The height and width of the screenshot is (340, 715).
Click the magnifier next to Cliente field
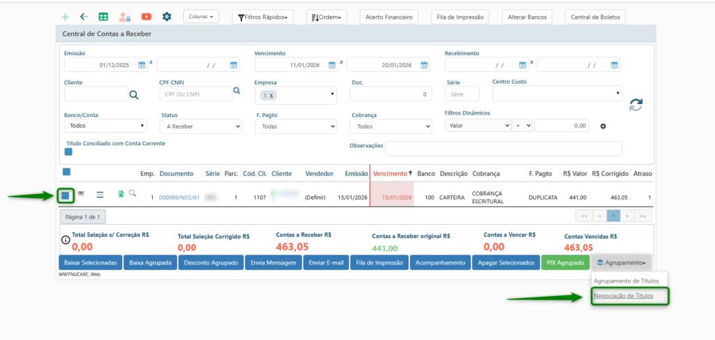pos(133,94)
